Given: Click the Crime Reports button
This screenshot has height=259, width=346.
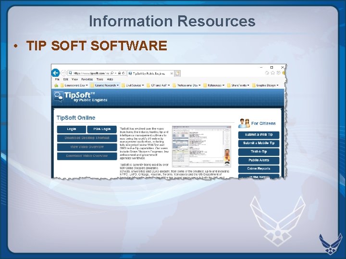Looking at the screenshot, I should (259, 169).
